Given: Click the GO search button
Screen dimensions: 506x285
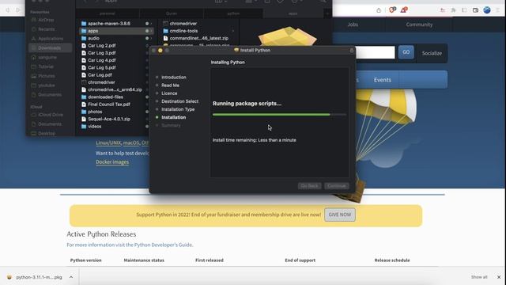Looking at the screenshot, I should (406, 52).
